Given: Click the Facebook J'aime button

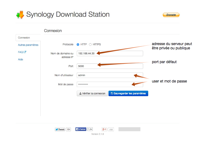Looking at the screenshot, I should point(81,129).
